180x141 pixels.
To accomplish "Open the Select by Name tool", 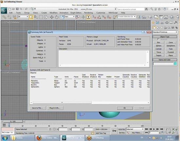I will click(36, 17).
